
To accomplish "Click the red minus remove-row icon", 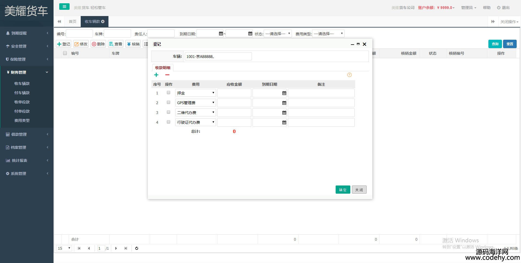I will tap(167, 75).
